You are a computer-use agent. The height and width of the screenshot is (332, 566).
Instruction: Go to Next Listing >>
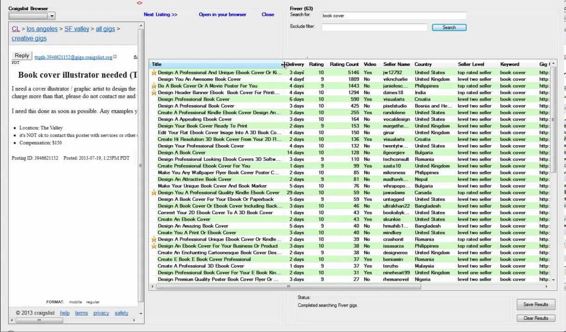click(161, 14)
